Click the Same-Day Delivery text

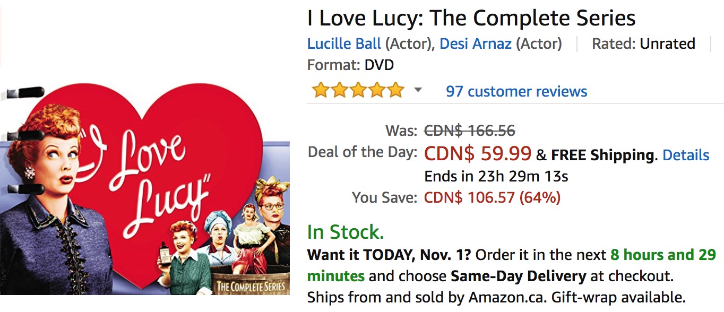[x=518, y=276]
